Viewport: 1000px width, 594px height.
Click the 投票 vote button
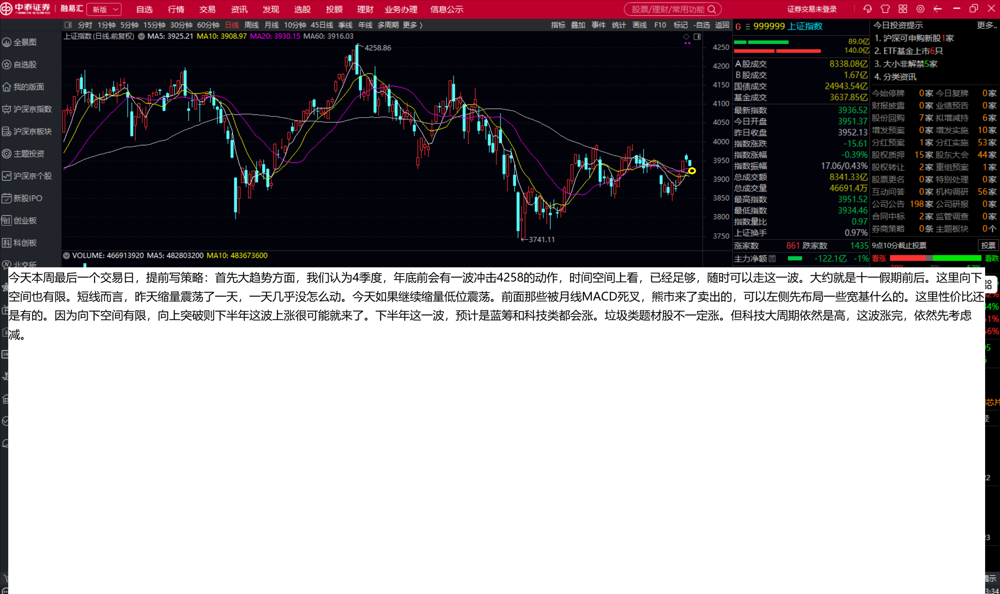click(x=988, y=245)
